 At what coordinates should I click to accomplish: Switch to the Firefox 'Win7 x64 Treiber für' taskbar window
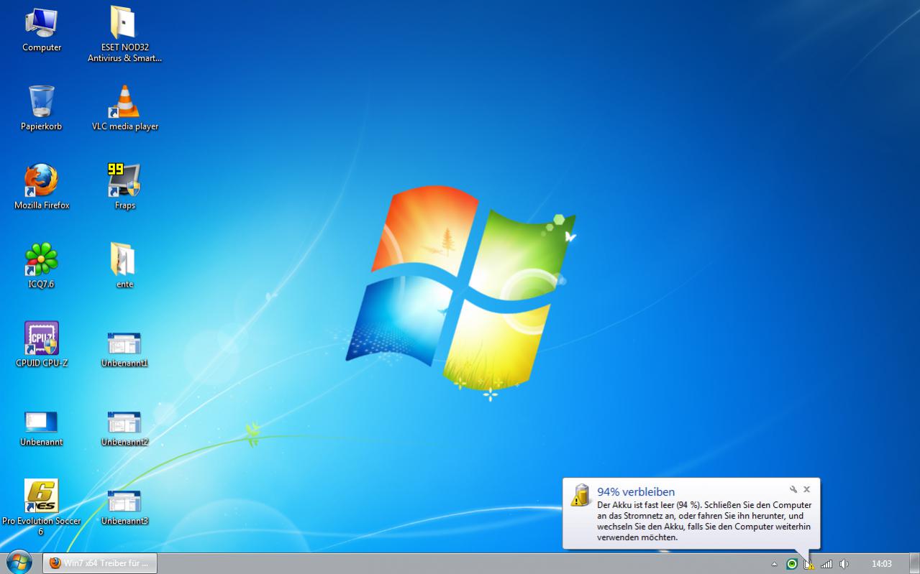100,563
